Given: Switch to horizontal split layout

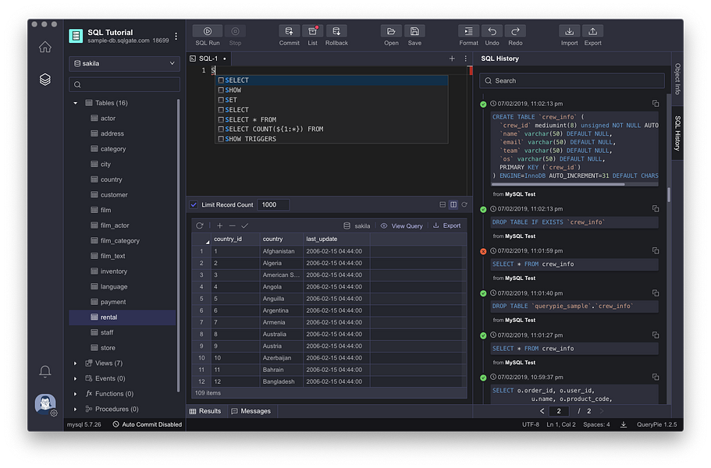Looking at the screenshot, I should click(x=443, y=205).
